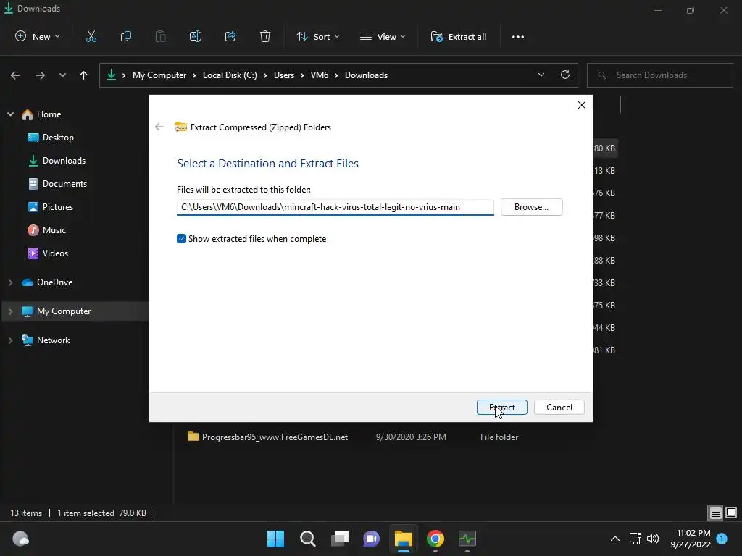742x556 pixels.
Task: Click My Computer in the address breadcrumb
Action: [x=159, y=75]
